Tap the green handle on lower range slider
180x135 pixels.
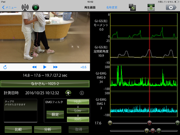[159, 131]
